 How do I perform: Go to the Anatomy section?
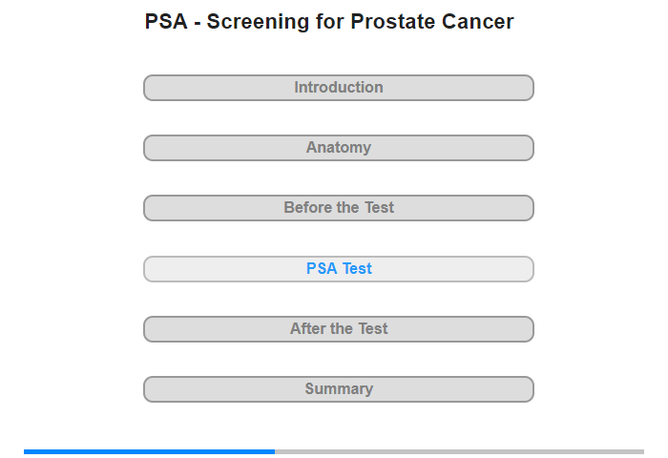(339, 148)
